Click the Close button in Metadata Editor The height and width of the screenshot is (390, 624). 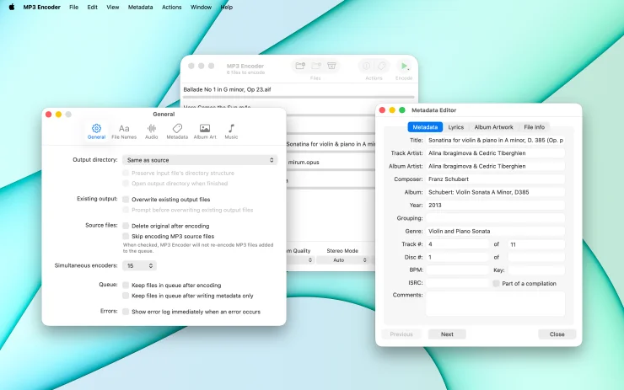click(x=557, y=334)
